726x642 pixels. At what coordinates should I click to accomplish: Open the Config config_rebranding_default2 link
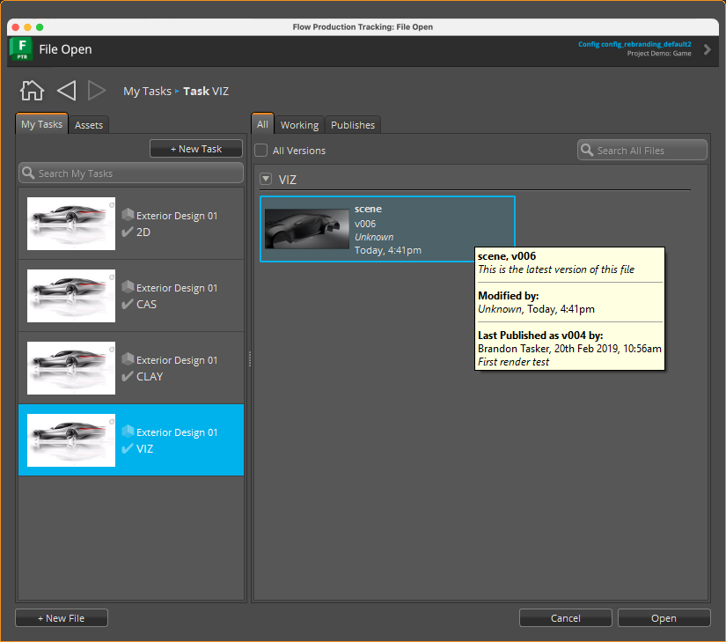634,44
